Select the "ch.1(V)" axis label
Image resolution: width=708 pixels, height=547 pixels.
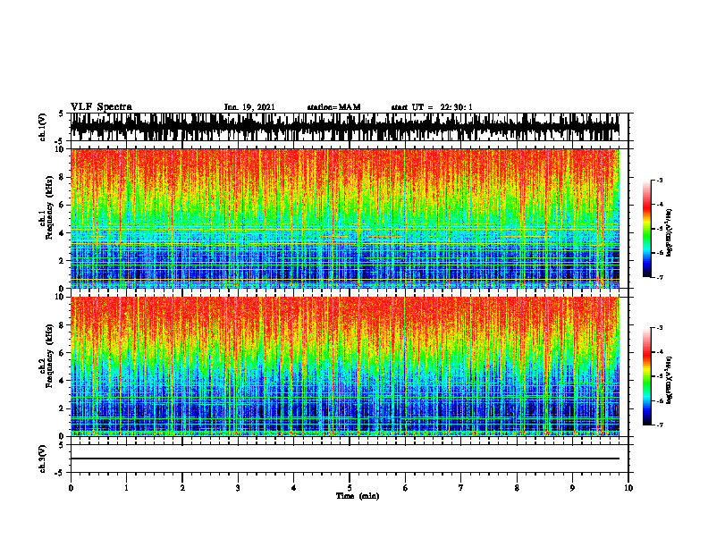pos(43,127)
